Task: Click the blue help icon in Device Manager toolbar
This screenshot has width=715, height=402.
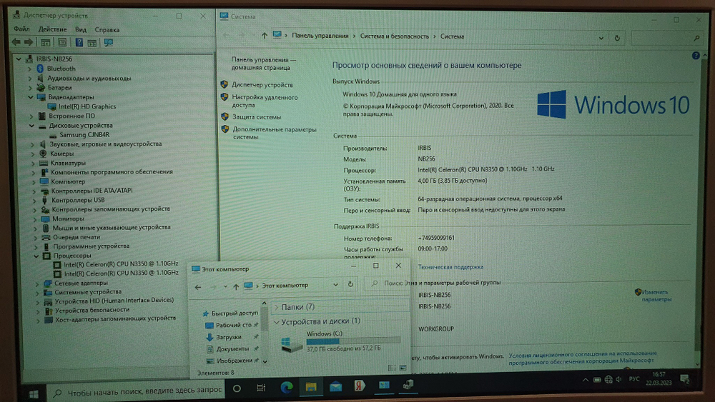Action: tap(78, 43)
